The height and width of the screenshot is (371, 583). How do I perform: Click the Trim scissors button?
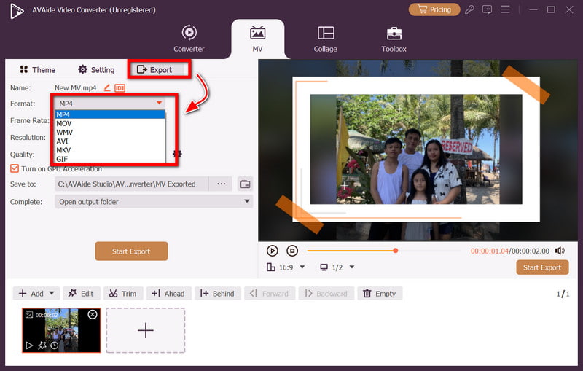122,294
